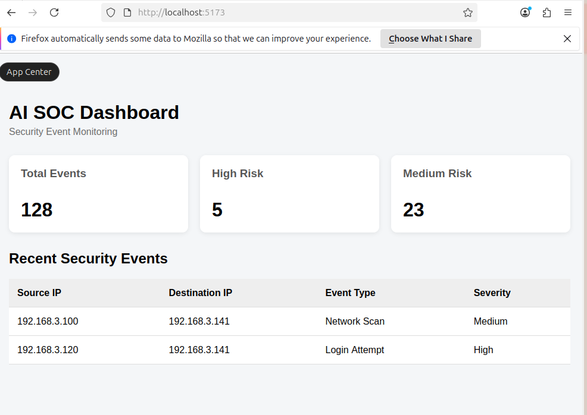The width and height of the screenshot is (587, 415).
Task: Click the browser back arrow
Action: tap(11, 12)
